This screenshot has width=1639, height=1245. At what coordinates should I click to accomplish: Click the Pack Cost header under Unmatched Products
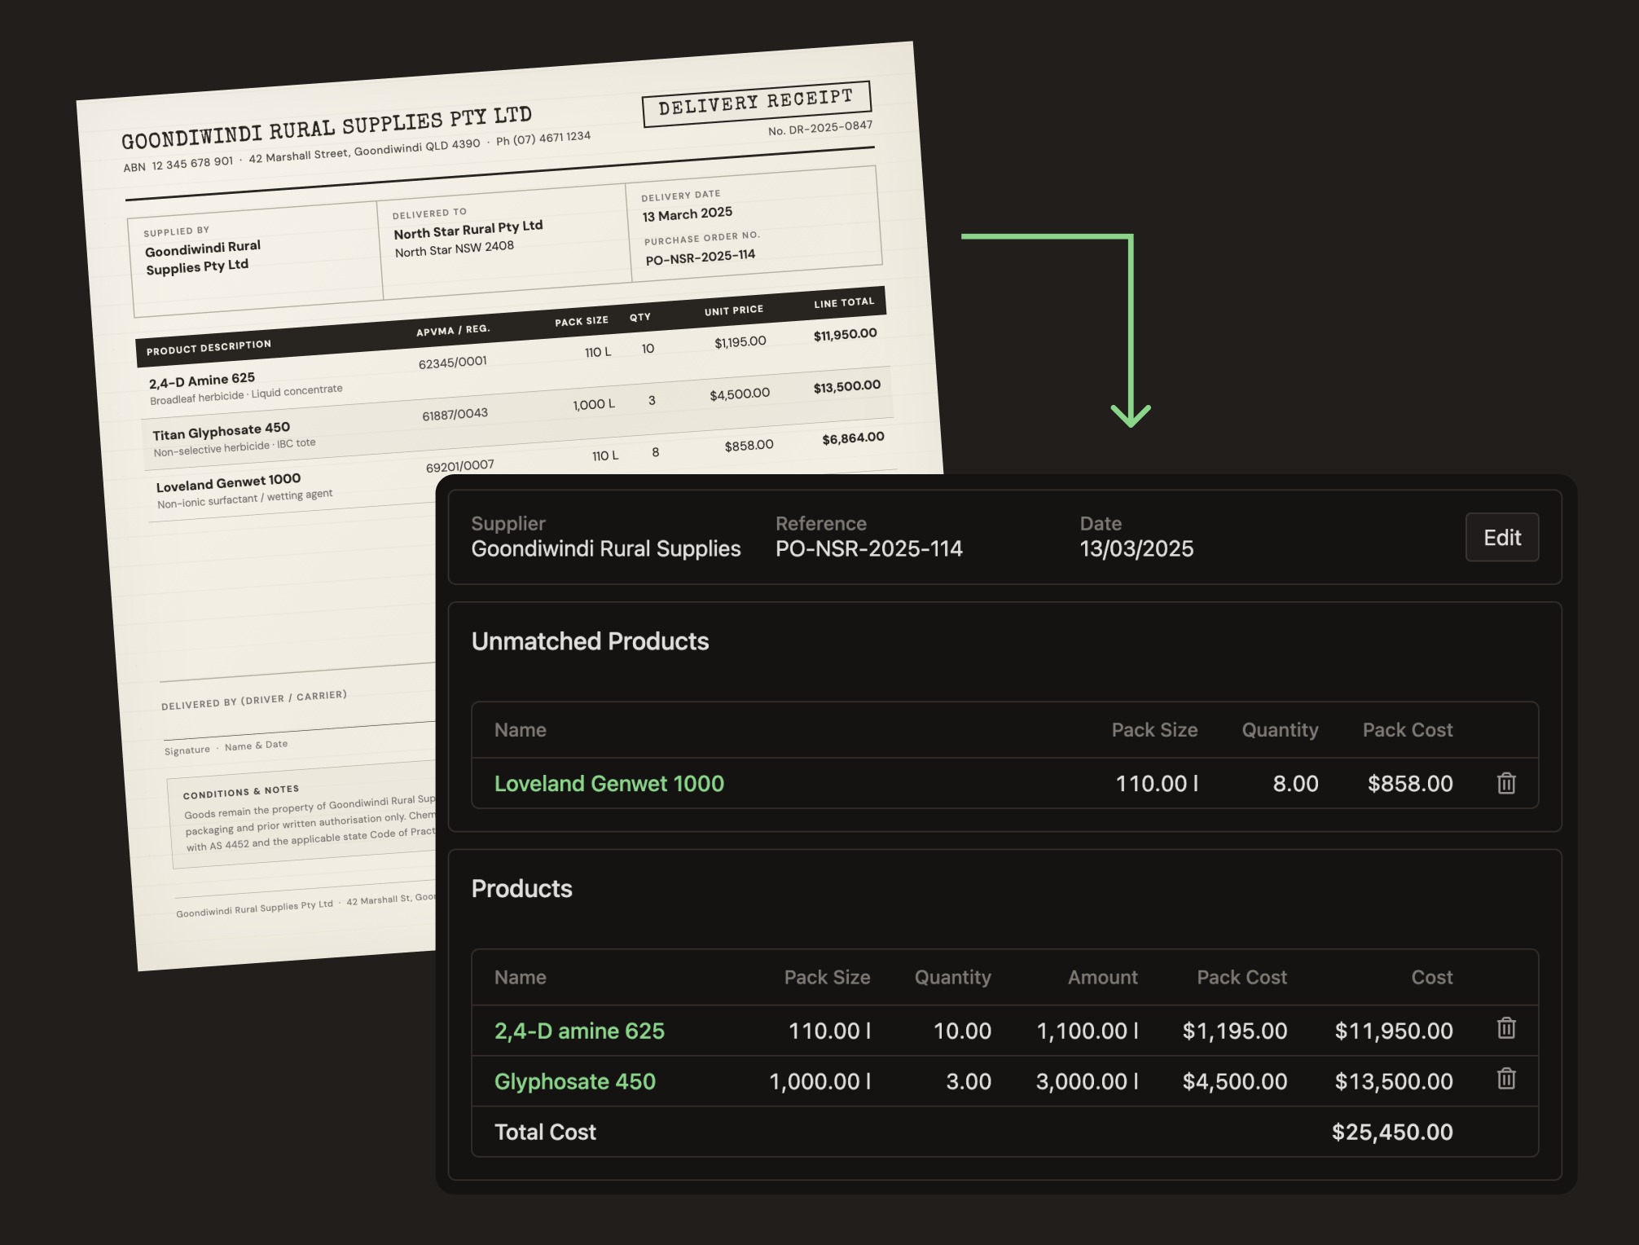tap(1407, 730)
